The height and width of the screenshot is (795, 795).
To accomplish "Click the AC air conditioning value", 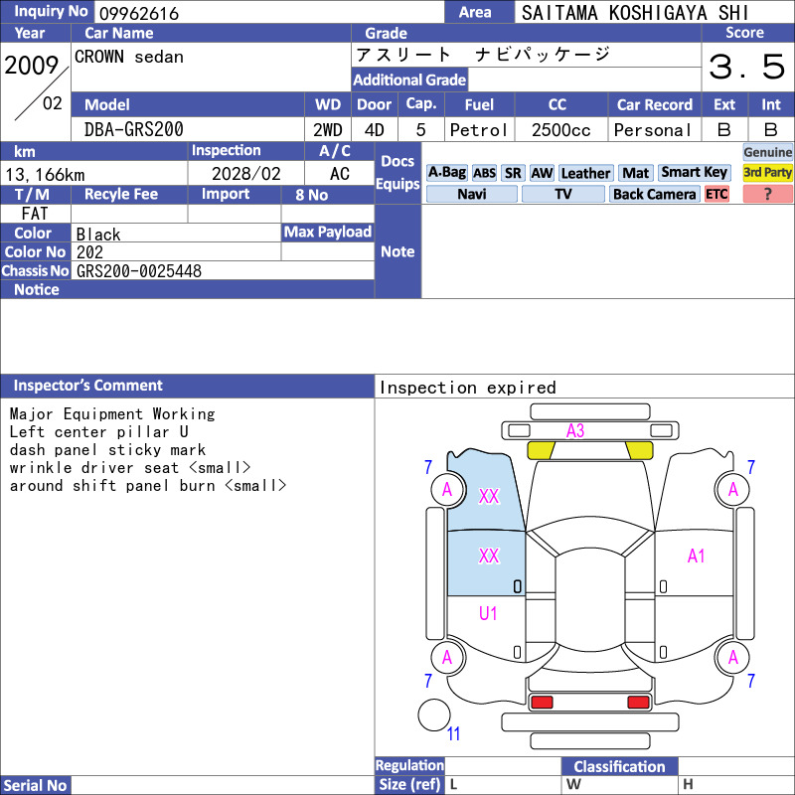I will click(339, 173).
